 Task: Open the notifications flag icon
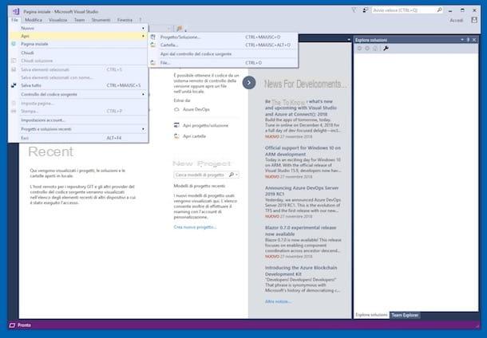(x=354, y=10)
